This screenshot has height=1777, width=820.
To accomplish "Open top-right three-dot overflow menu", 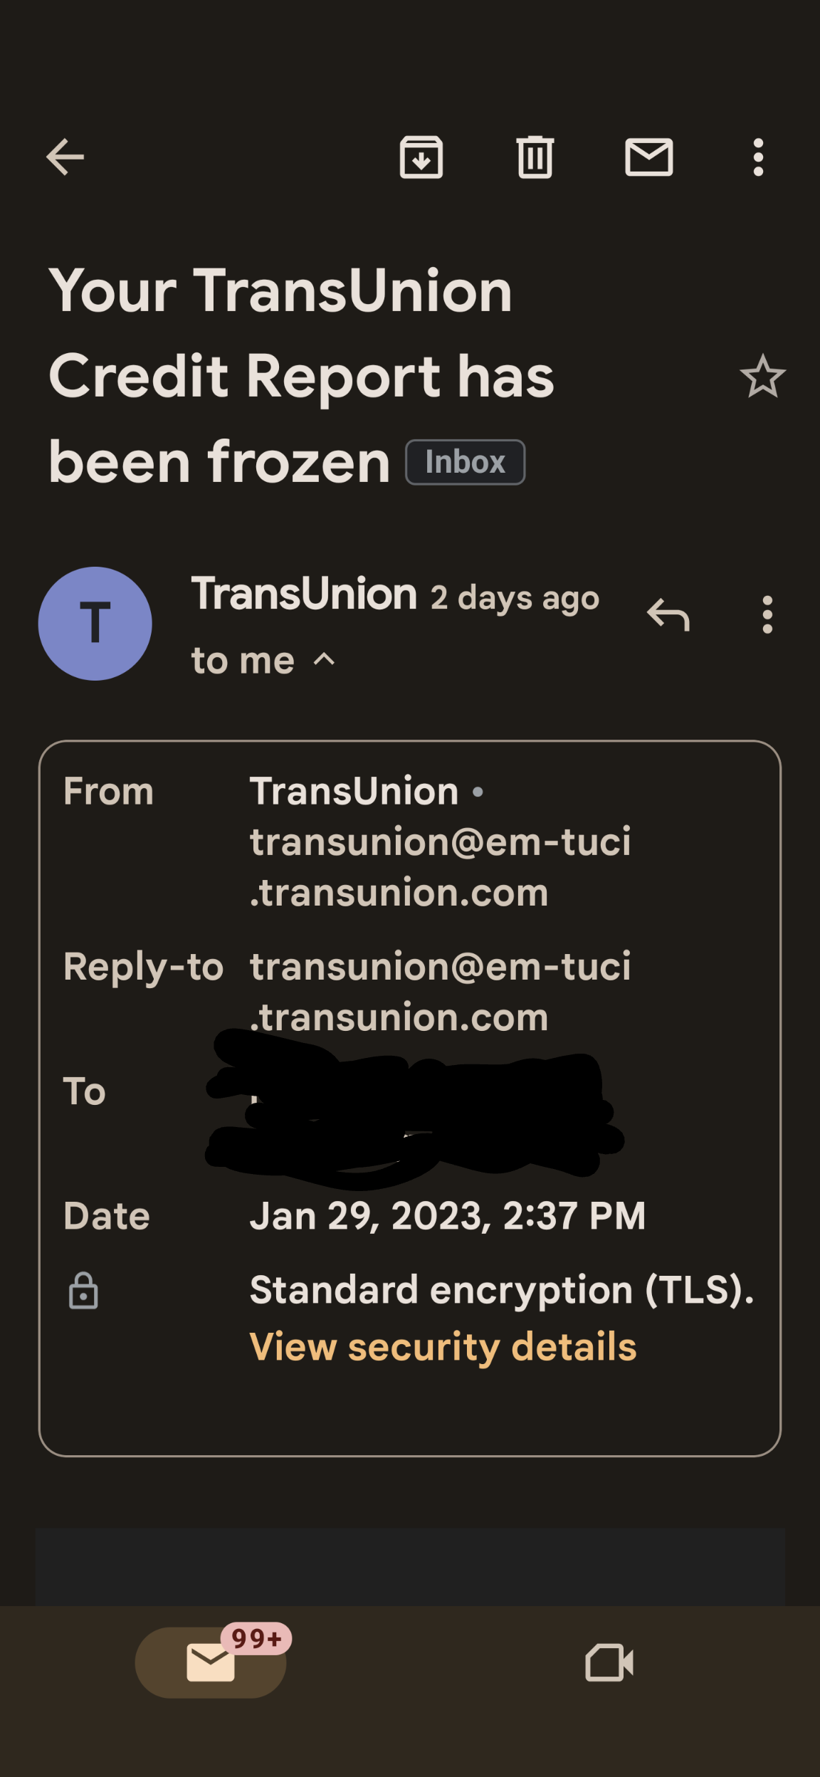I will (758, 157).
